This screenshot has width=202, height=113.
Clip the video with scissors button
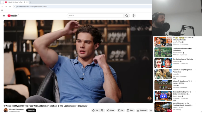121,110
